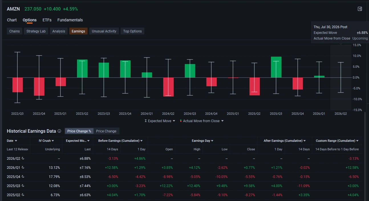Click -10.05% Low cell

221,177
